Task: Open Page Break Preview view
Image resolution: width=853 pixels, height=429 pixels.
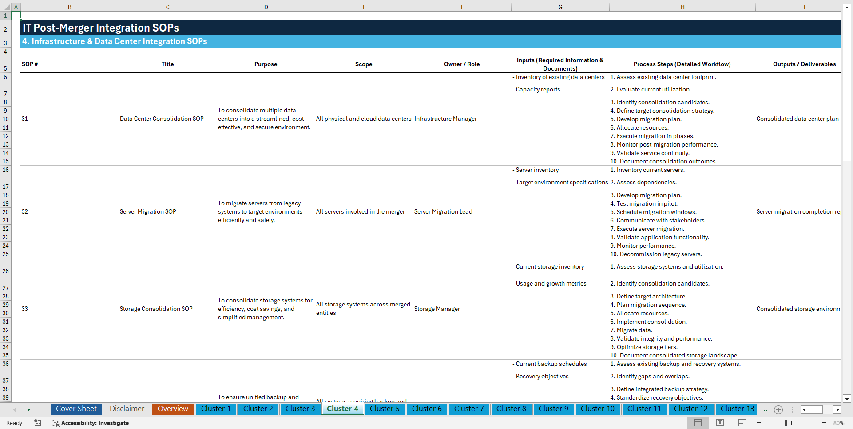Action: click(742, 423)
